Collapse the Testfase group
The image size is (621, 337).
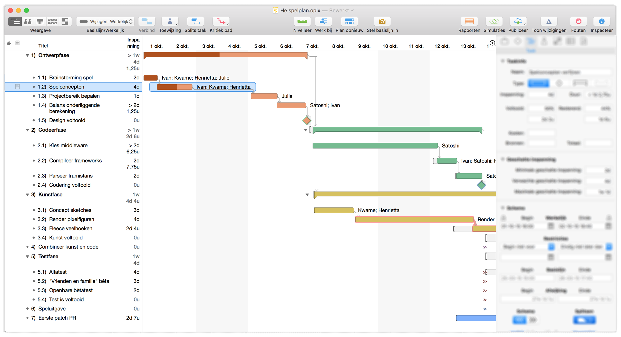(x=27, y=257)
